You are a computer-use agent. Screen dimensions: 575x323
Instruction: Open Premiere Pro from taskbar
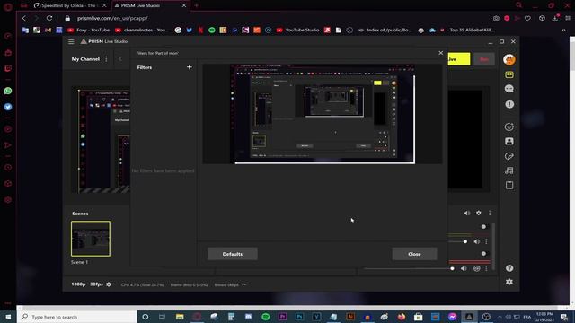tap(282, 317)
